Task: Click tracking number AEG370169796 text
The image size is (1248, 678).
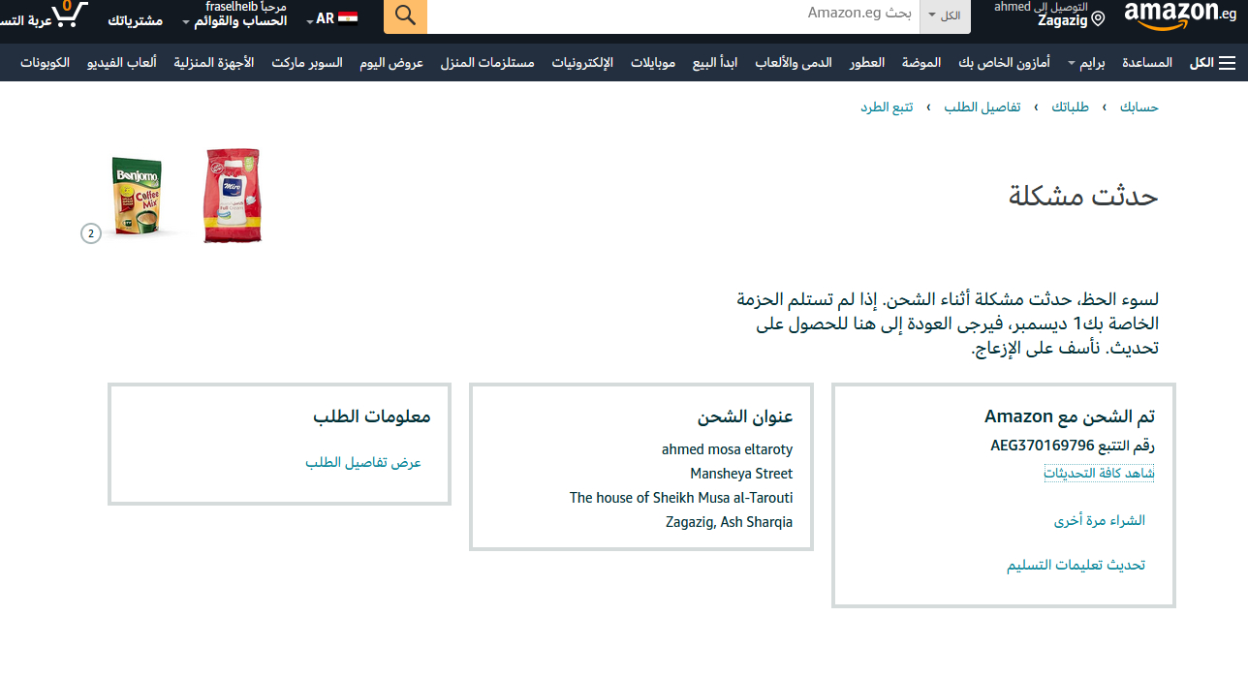Action: (1042, 446)
